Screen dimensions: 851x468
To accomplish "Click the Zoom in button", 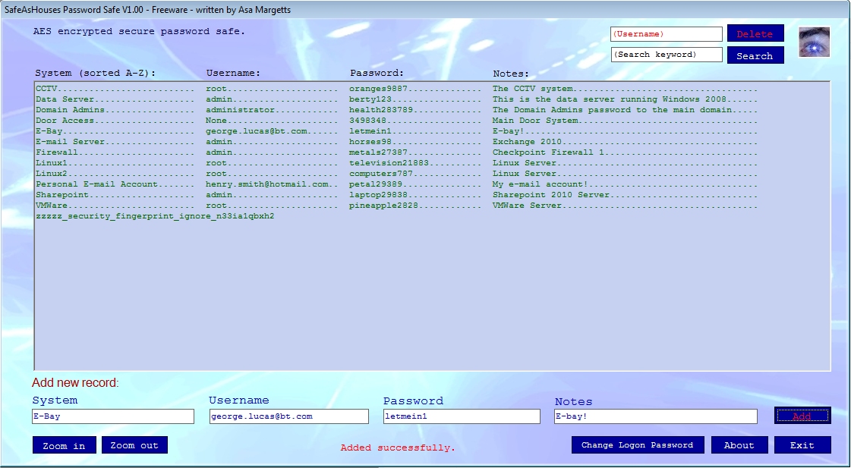I will [x=64, y=445].
